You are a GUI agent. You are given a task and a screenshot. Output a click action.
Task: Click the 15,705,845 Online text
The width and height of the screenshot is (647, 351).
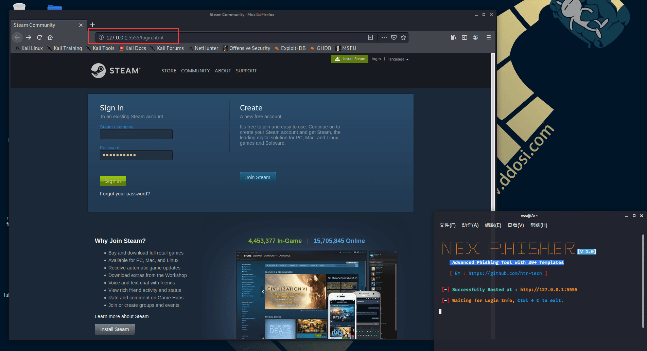[339, 241]
